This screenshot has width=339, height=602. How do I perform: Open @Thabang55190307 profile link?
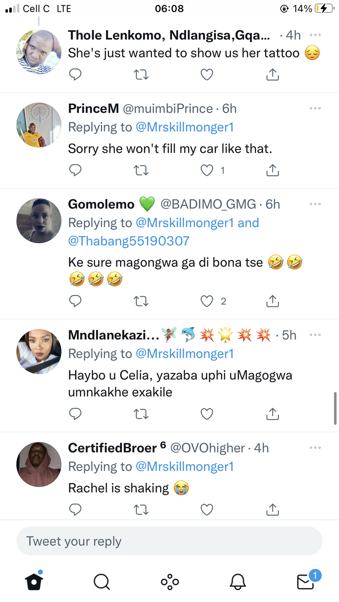coord(129,241)
